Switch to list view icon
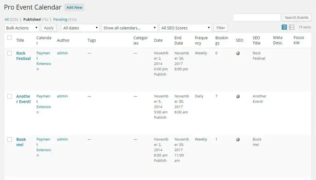Image resolution: width=316 pixels, height=180 pixels. [284, 27]
